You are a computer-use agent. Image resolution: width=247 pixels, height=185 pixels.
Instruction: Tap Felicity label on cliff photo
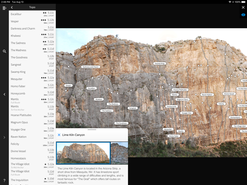[x=221, y=104]
